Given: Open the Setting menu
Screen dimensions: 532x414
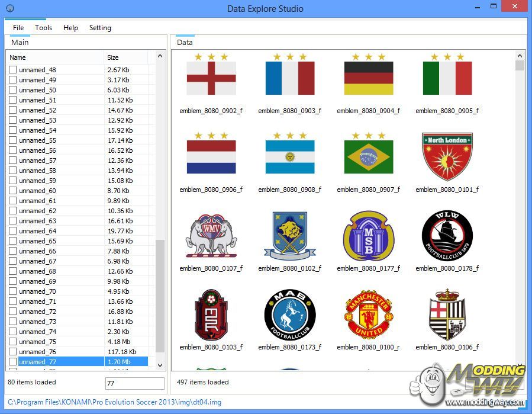Looking at the screenshot, I should [x=100, y=28].
